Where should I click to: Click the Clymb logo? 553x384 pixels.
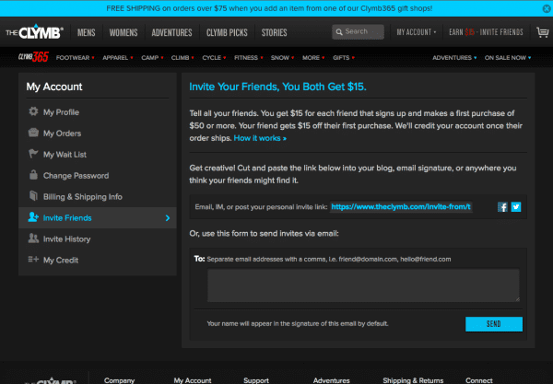click(x=34, y=32)
